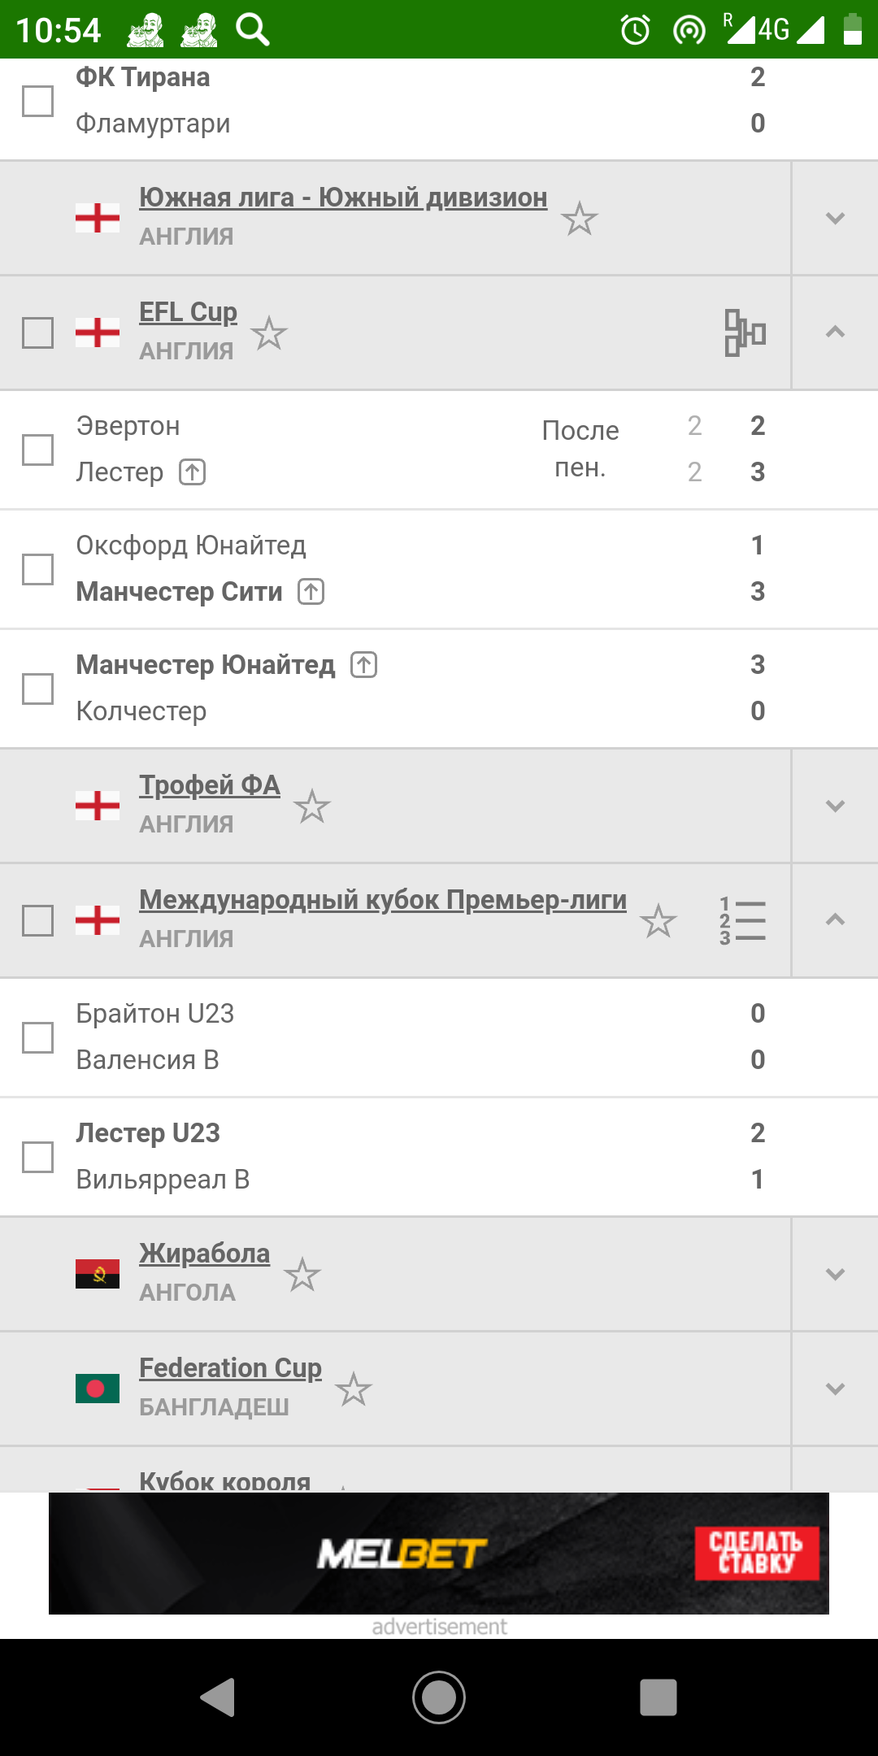Image resolution: width=878 pixels, height=1756 pixels.
Task: Tap the search magnifier in status bar
Action: 253,30
